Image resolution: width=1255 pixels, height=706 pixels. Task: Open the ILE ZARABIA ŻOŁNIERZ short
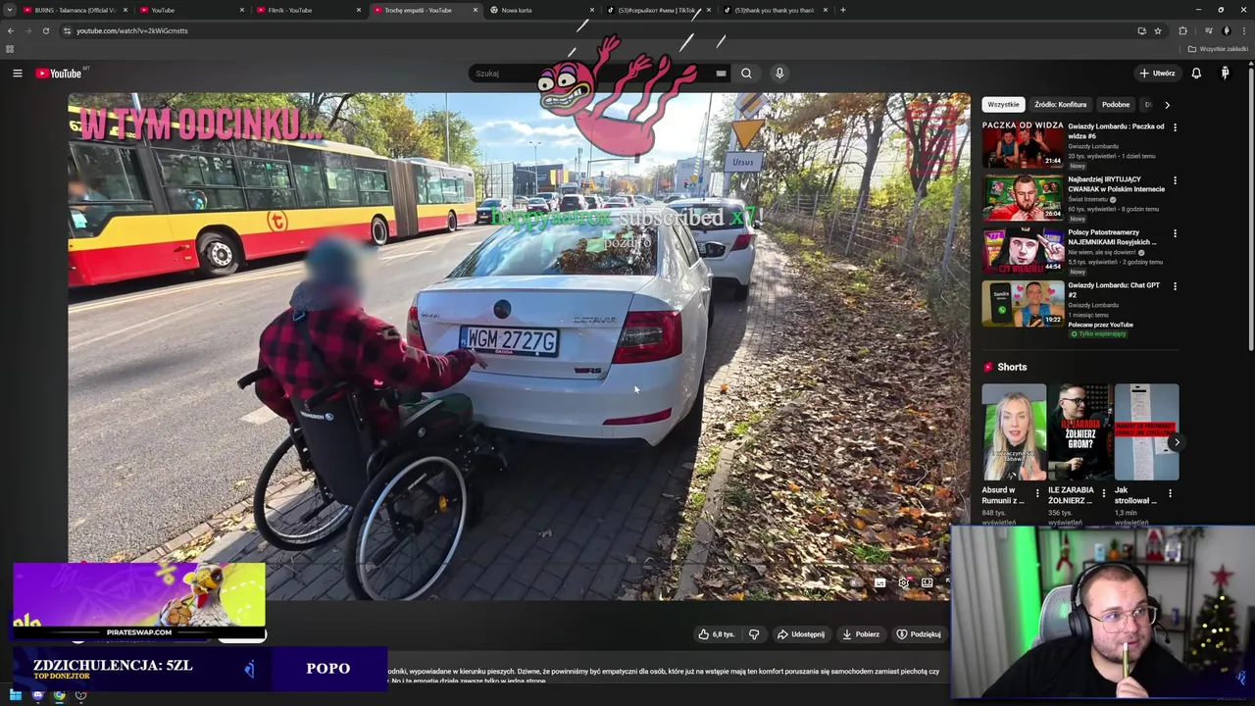click(1079, 432)
